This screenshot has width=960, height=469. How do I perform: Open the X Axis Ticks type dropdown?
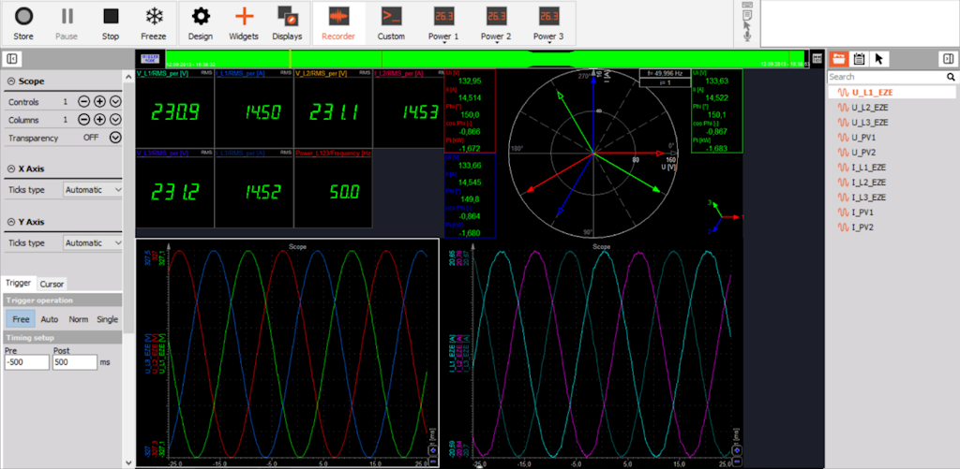tap(93, 189)
